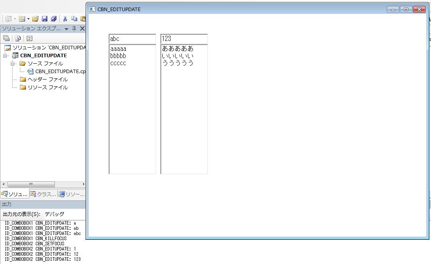Select bbbbb in the first list
The image size is (431, 264).
pos(118,56)
